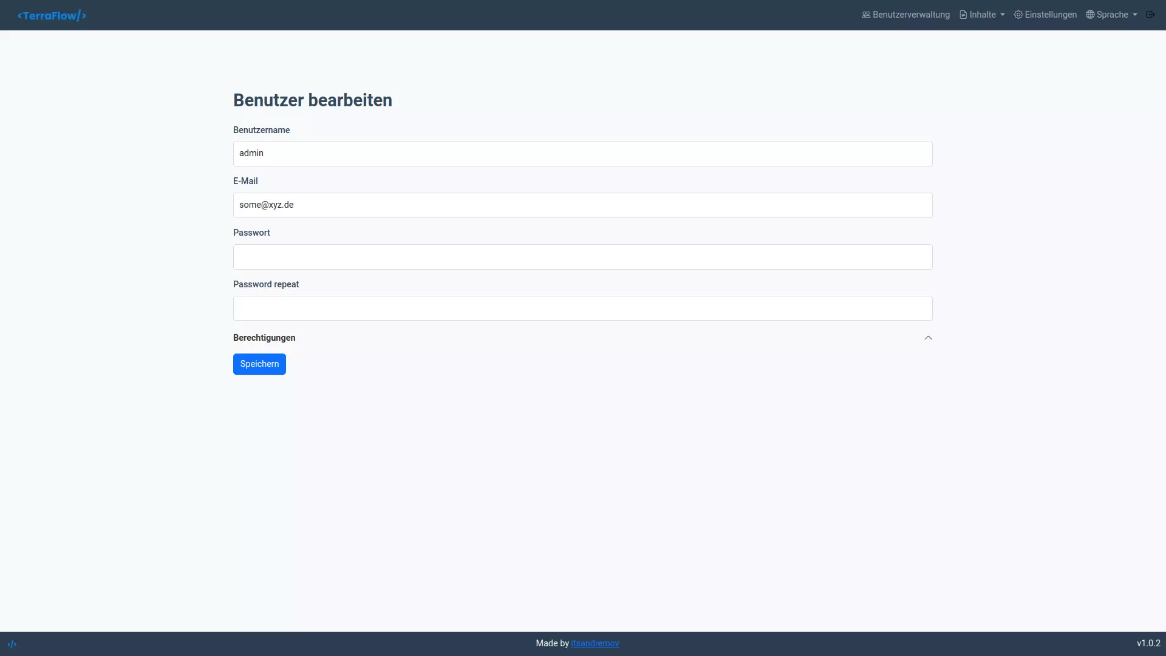Open the itsandremov link in the footer
Image resolution: width=1166 pixels, height=656 pixels.
click(x=595, y=643)
